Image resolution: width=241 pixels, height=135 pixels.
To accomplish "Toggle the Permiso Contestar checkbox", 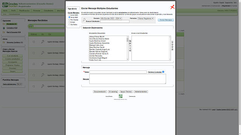I will (163, 72).
